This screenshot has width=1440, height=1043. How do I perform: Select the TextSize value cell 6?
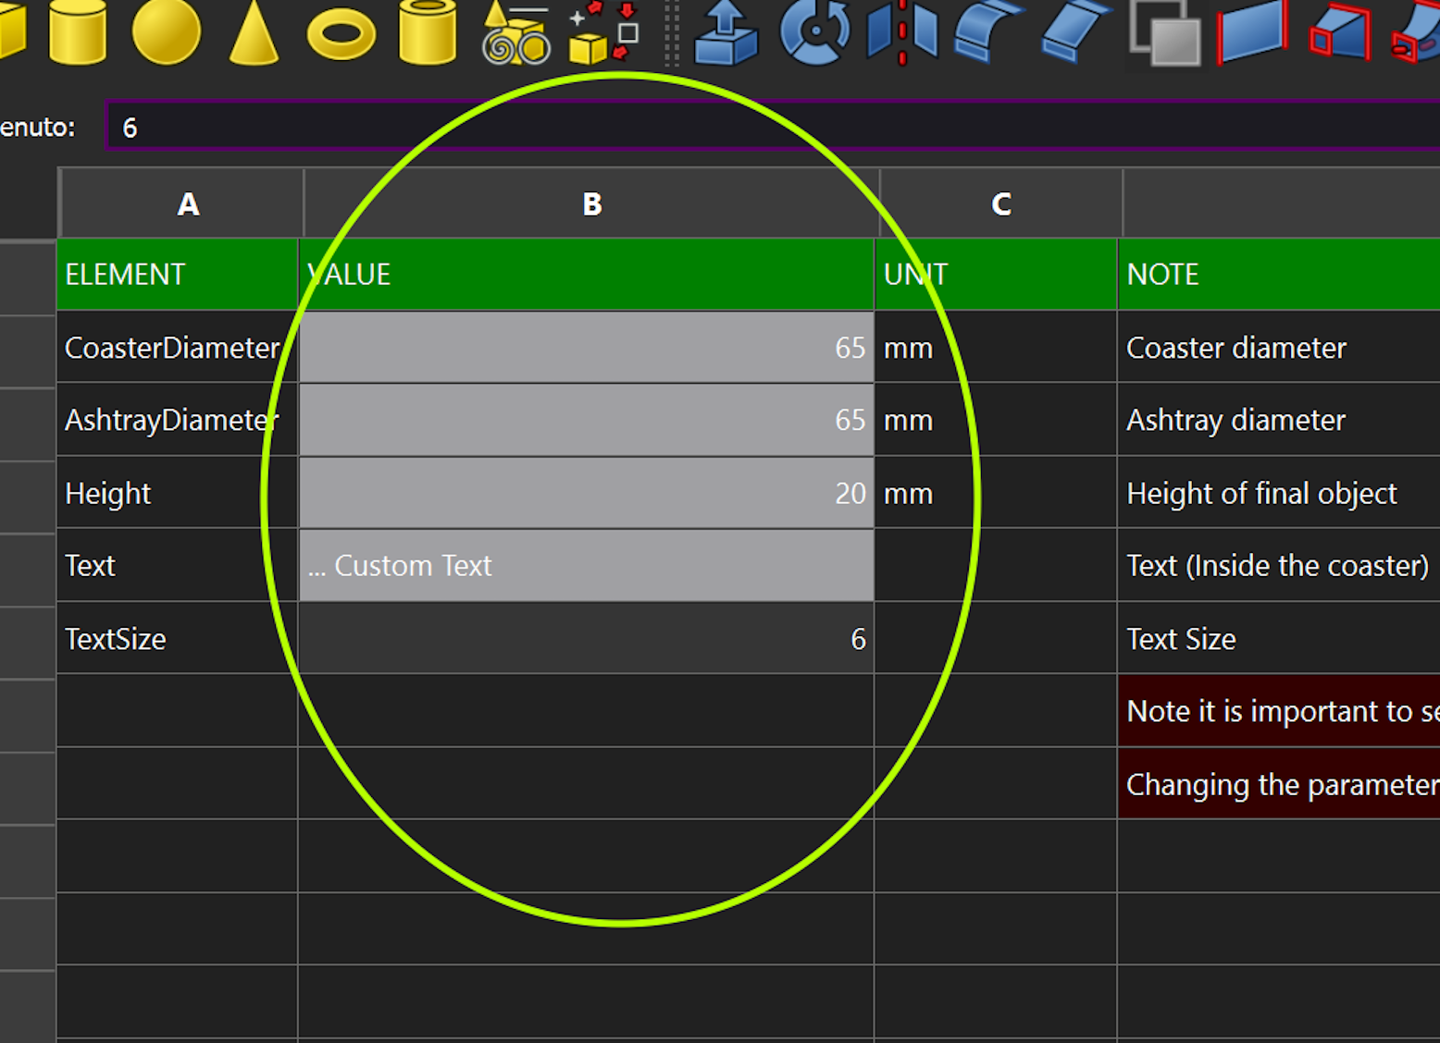pyautogui.click(x=587, y=638)
